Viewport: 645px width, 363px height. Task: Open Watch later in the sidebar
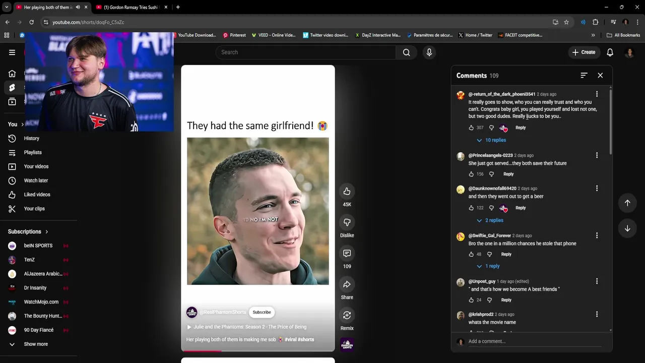click(x=36, y=180)
